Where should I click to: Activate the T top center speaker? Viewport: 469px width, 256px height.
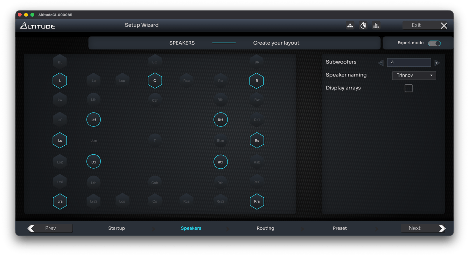pos(155,141)
